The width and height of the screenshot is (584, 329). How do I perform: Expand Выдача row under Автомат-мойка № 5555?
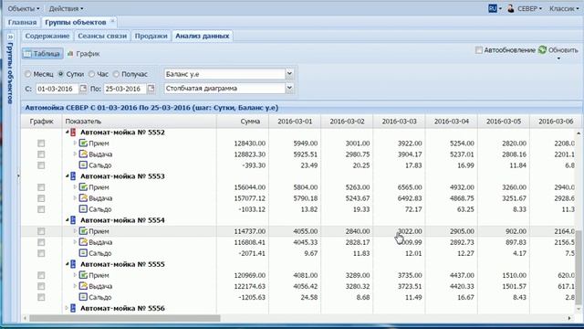[75, 286]
